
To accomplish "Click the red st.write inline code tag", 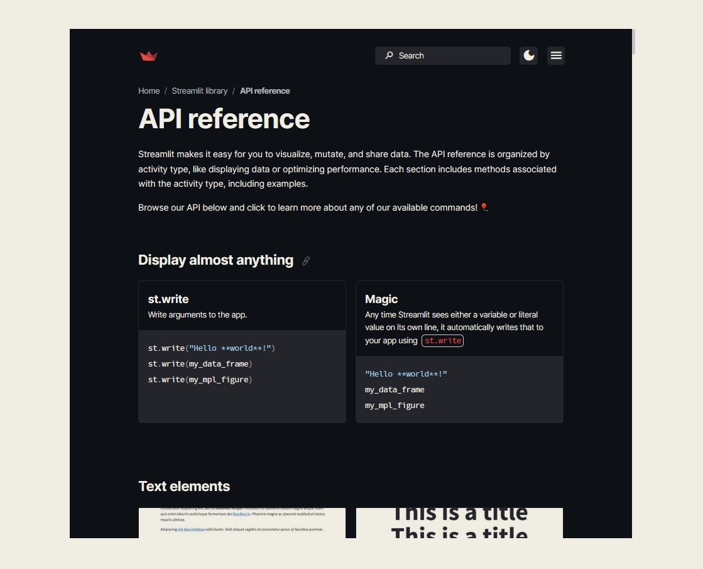I will [x=442, y=341].
